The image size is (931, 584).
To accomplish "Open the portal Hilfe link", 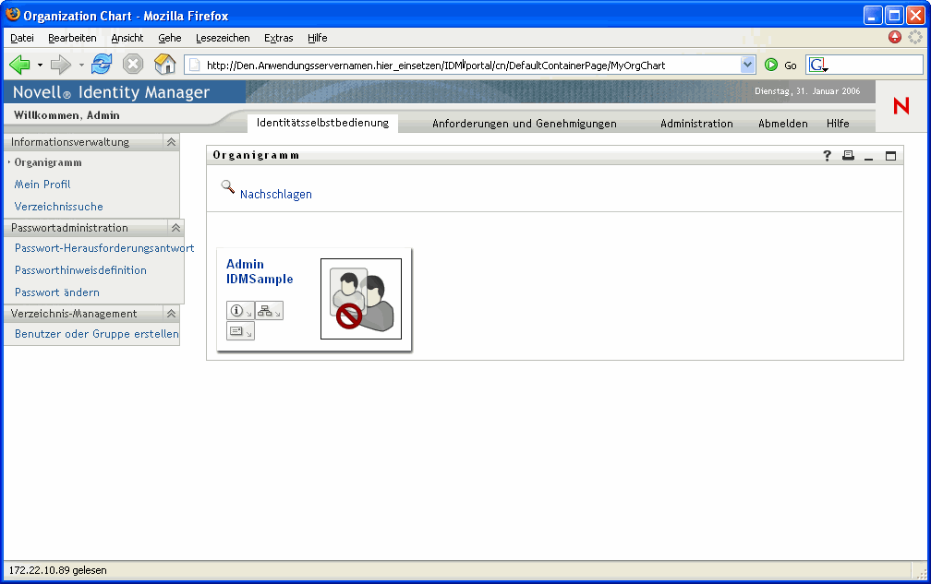I will pyautogui.click(x=838, y=124).
